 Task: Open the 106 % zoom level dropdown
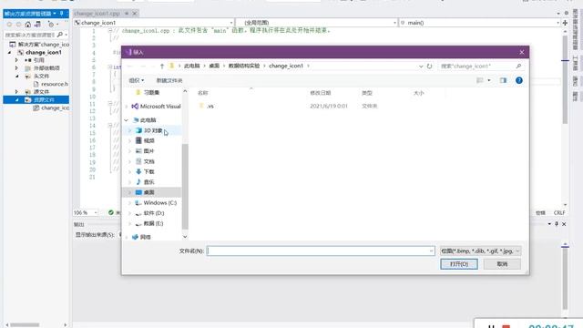96,212
